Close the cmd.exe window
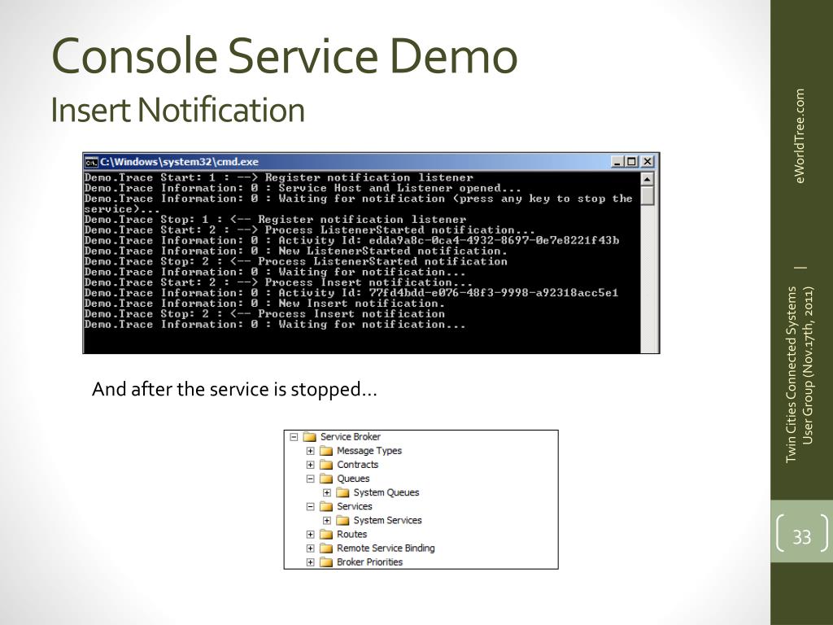Viewport: 833px width, 625px height. (647, 162)
